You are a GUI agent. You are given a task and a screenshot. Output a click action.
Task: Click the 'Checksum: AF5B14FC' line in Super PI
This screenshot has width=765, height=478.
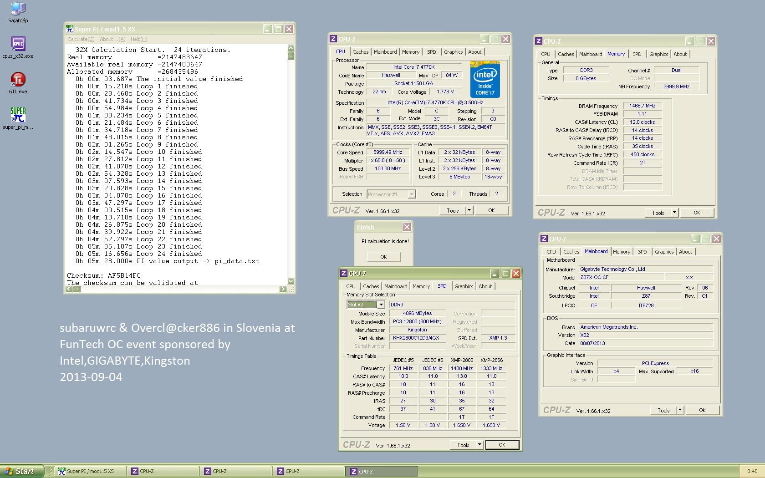104,275
